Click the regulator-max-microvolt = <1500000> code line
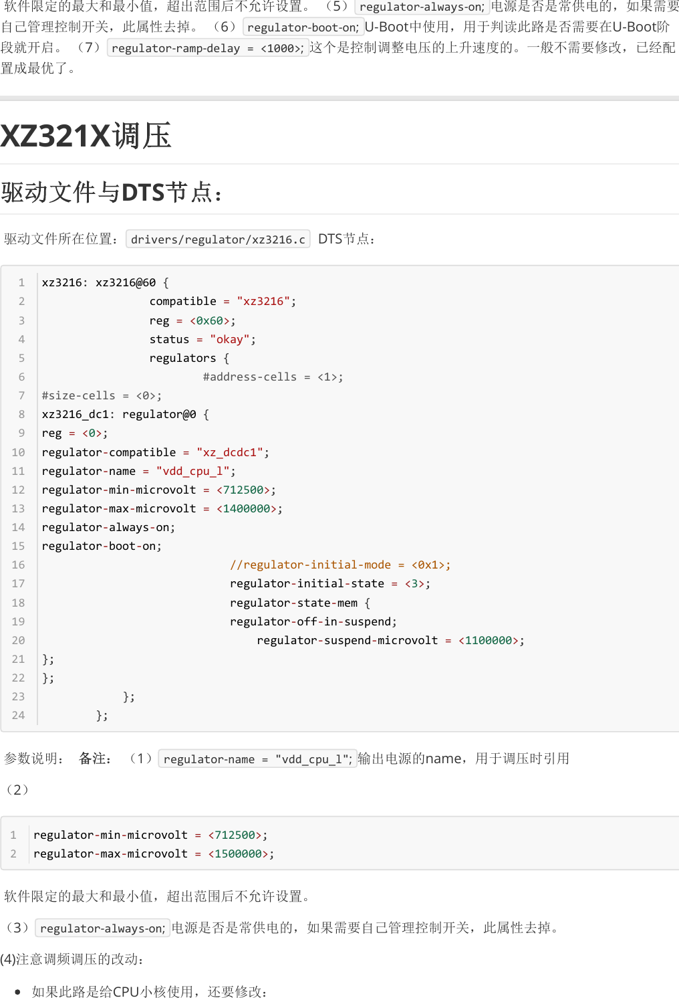Screen dimensions: 679x998 tap(153, 854)
